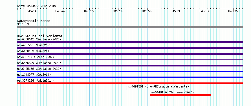The height and width of the screenshot is (106, 251).
Task: Click the nsv1048977 (Coe2014) label
Action: 34,75
